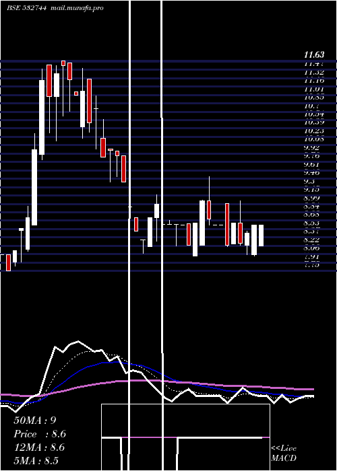Viewport: 337px width, 471px height.
Task: Select the 11.63 top price label
Action: point(314,55)
